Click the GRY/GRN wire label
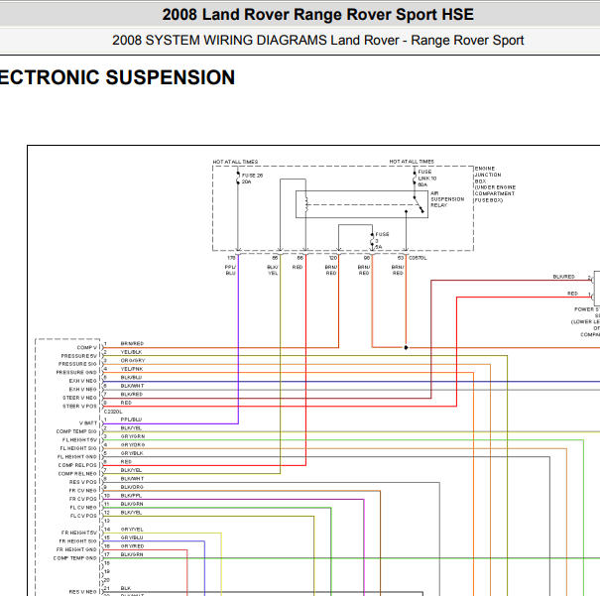Viewport: 600px width, 596px height. click(x=133, y=436)
